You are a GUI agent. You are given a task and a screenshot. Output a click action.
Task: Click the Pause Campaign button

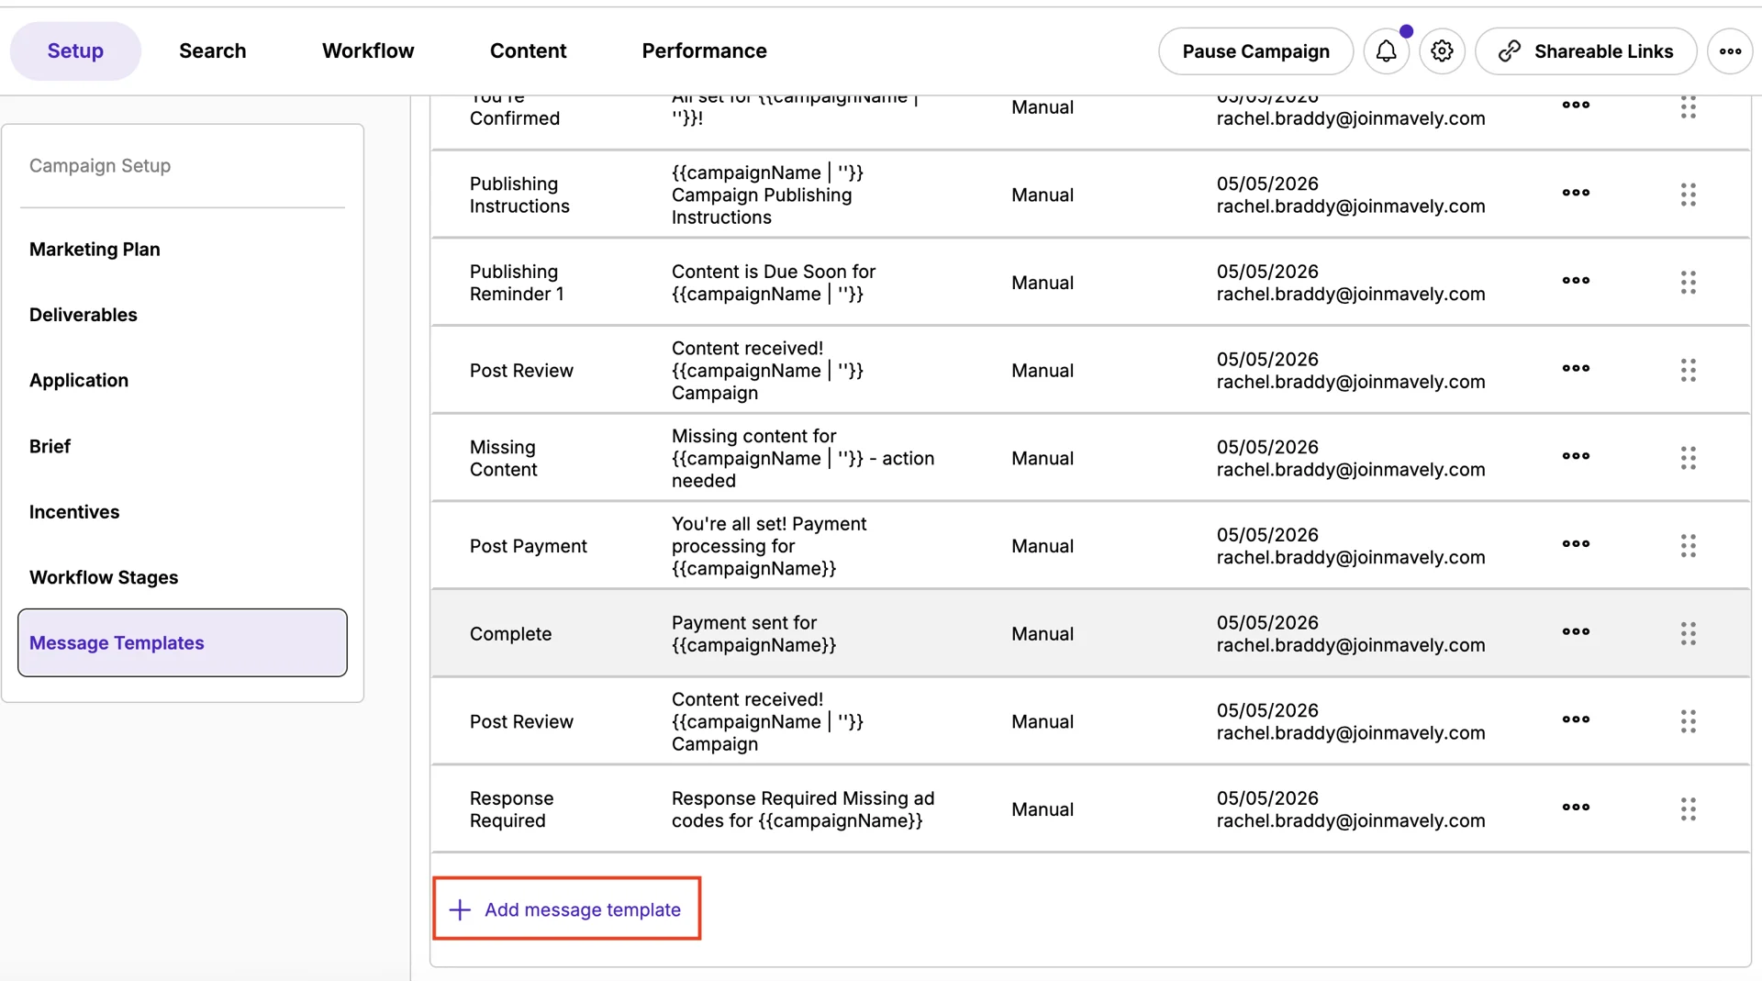pyautogui.click(x=1255, y=51)
